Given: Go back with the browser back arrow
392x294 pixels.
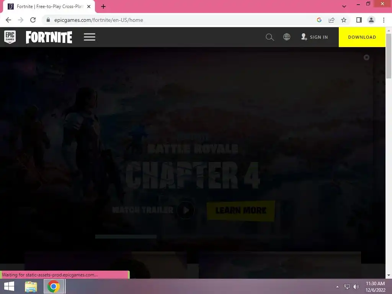Looking at the screenshot, I should pos(8,20).
